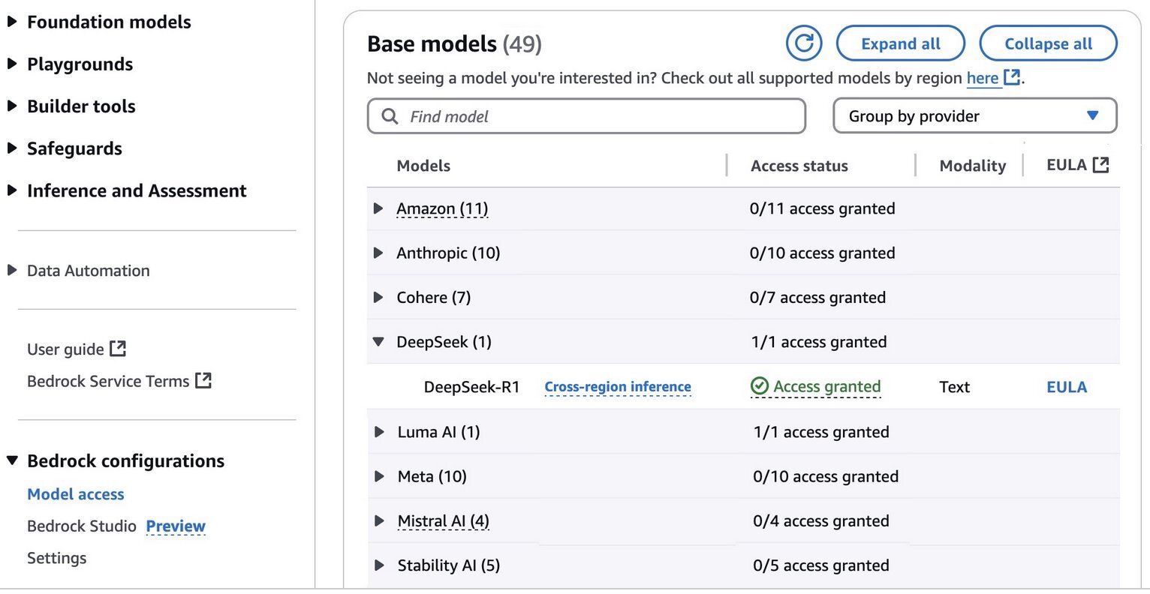
Task: Click the EULA column external link icon
Action: click(1100, 165)
